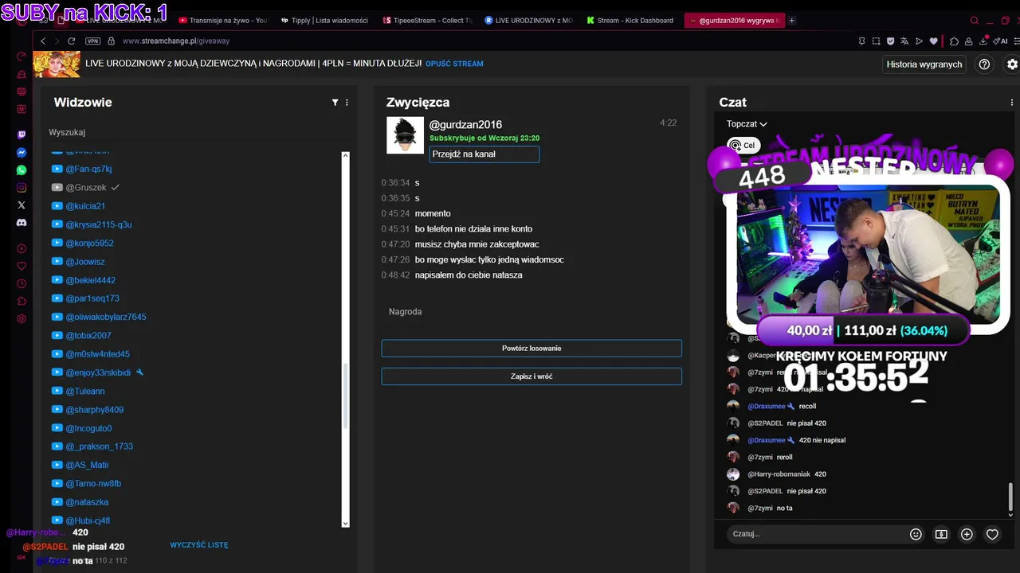This screenshot has width=1020, height=573.
Task: Select viewer @Gruszek in the list
Action: click(86, 188)
